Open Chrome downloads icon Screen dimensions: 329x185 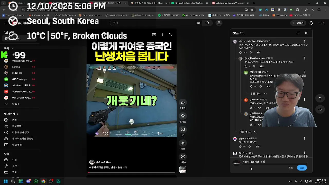click(307, 10)
